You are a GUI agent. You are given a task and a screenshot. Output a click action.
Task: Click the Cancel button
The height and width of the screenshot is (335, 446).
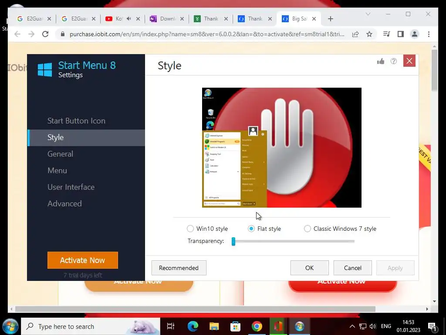coord(353,268)
